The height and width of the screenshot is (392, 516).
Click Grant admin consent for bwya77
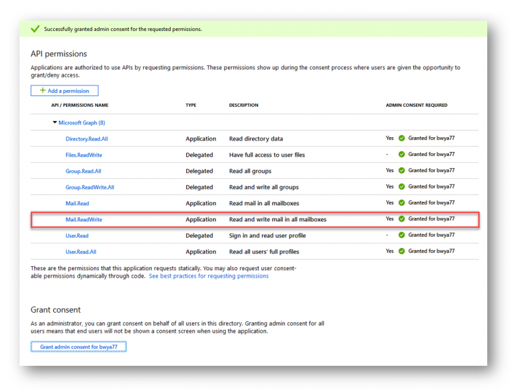point(79,346)
